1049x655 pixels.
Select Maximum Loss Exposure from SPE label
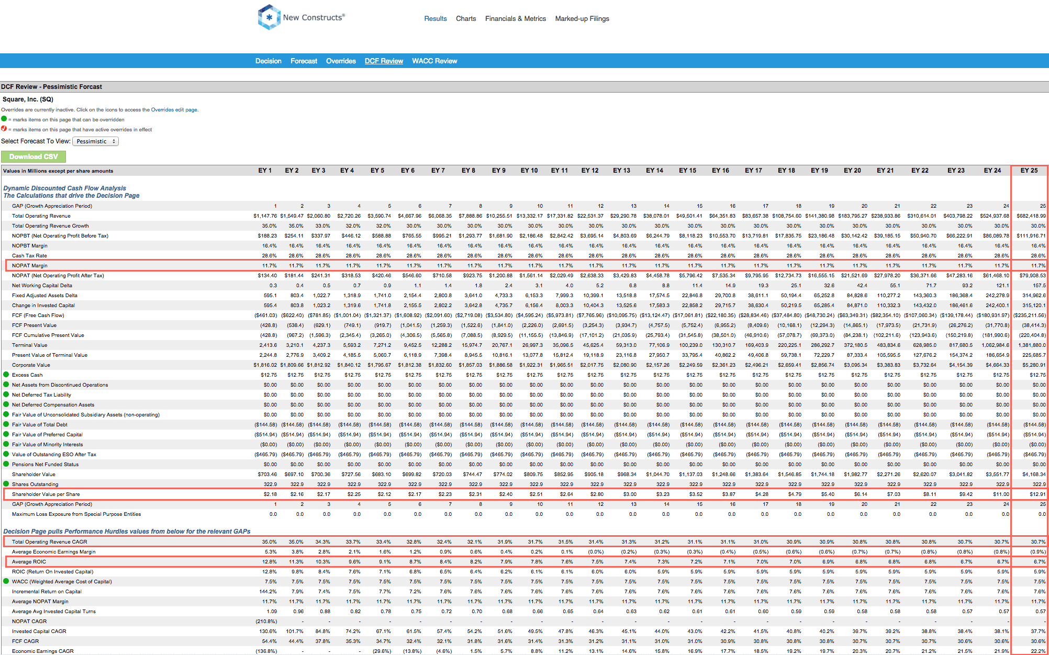pyautogui.click(x=76, y=514)
